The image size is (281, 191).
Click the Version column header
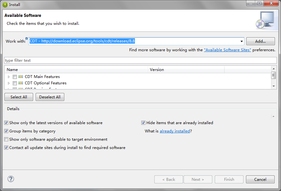(x=186, y=70)
